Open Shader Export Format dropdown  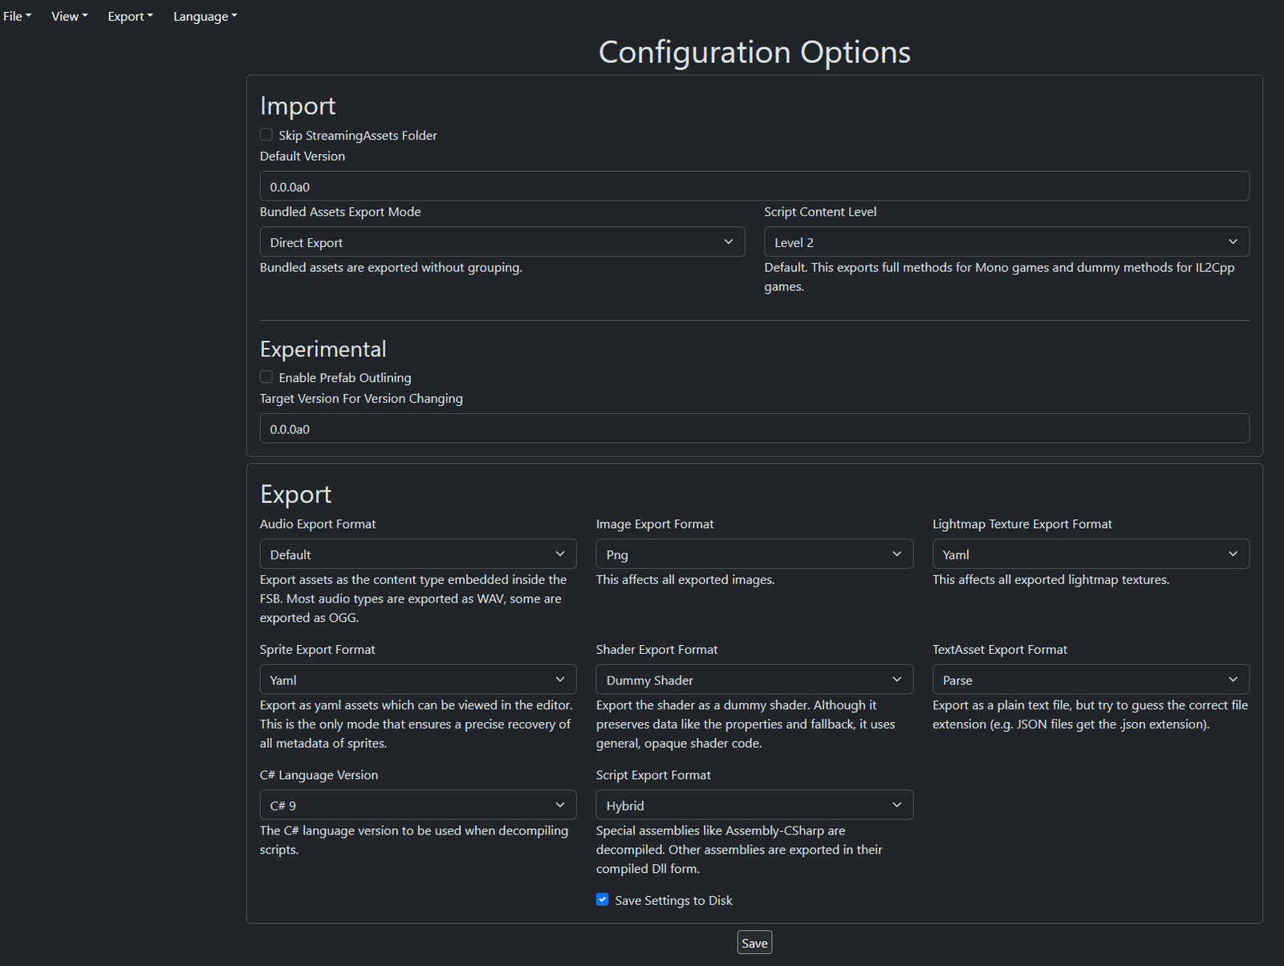(754, 680)
